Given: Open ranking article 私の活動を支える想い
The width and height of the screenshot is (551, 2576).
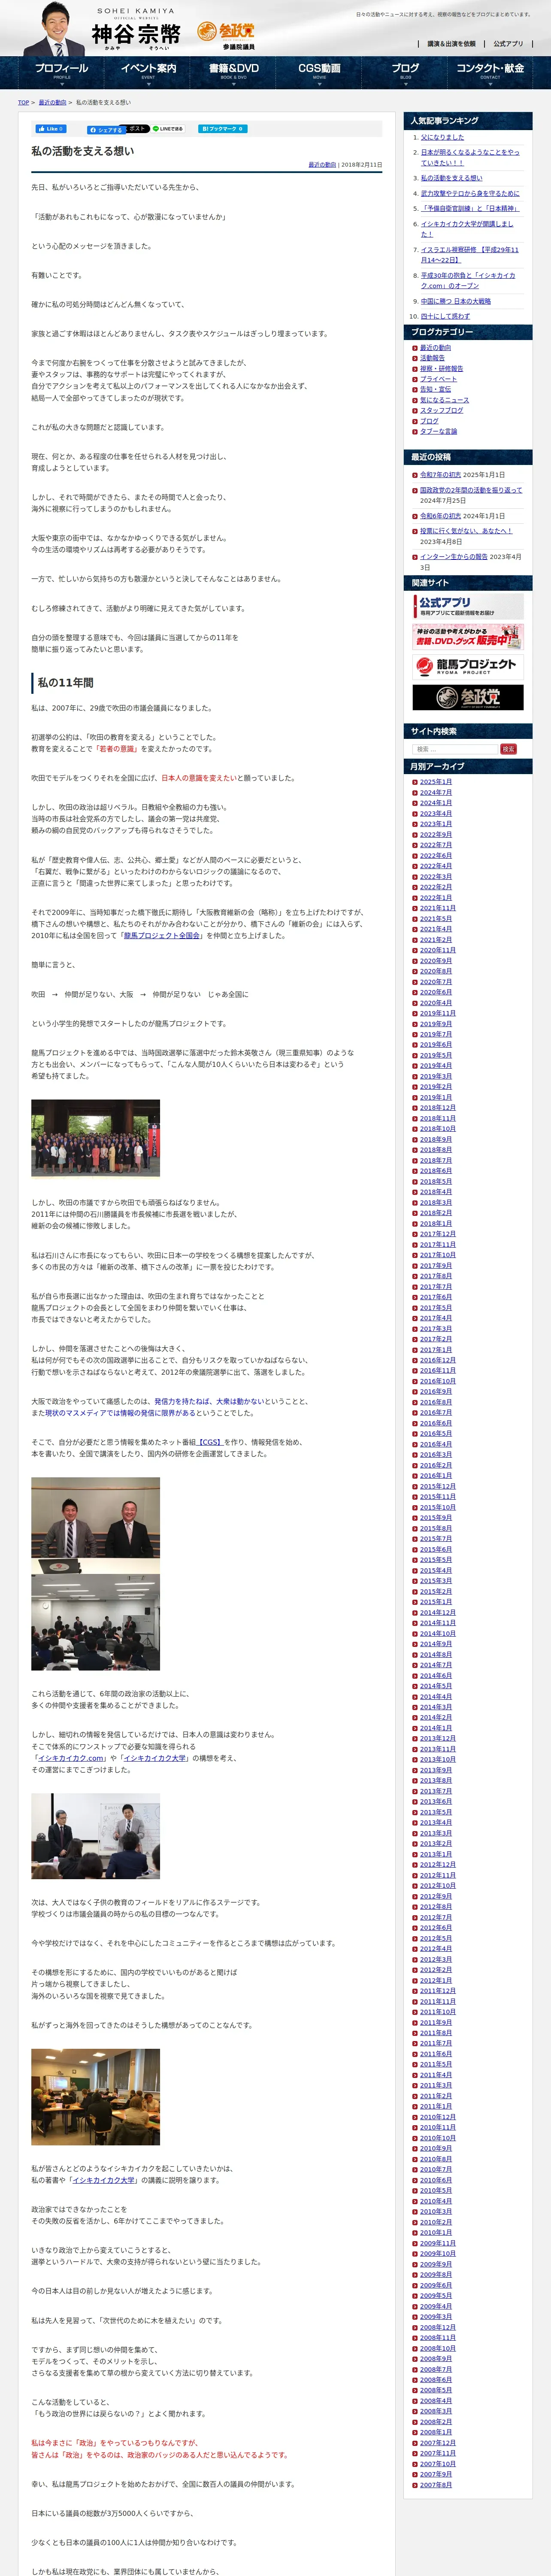Looking at the screenshot, I should pos(451,178).
